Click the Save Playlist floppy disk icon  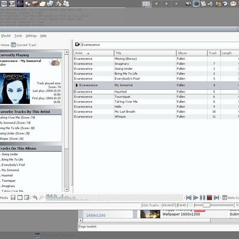pyautogui.click(x=13, y=198)
